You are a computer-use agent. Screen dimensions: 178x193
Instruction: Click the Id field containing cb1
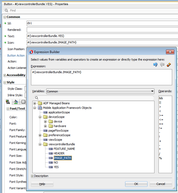(x=102, y=23)
